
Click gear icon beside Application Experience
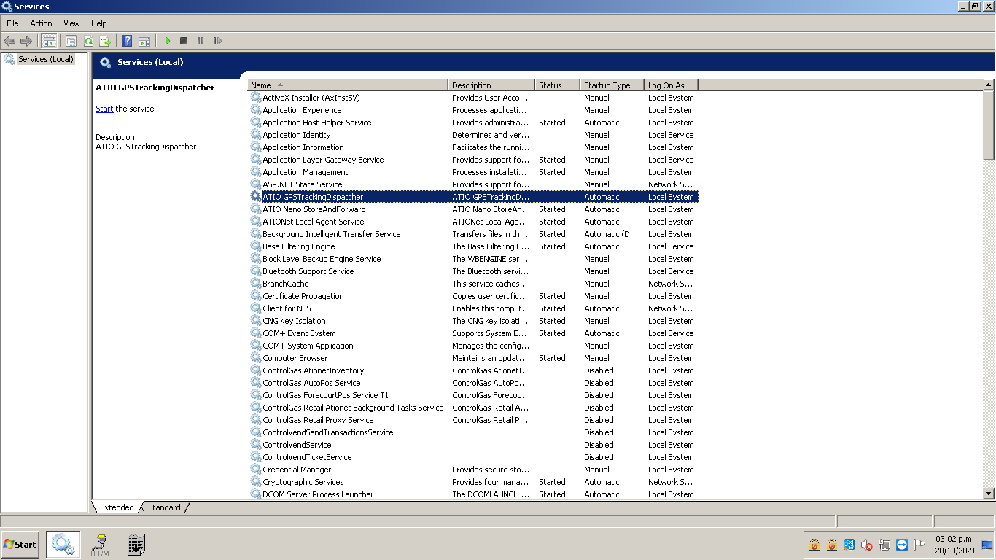pos(256,110)
